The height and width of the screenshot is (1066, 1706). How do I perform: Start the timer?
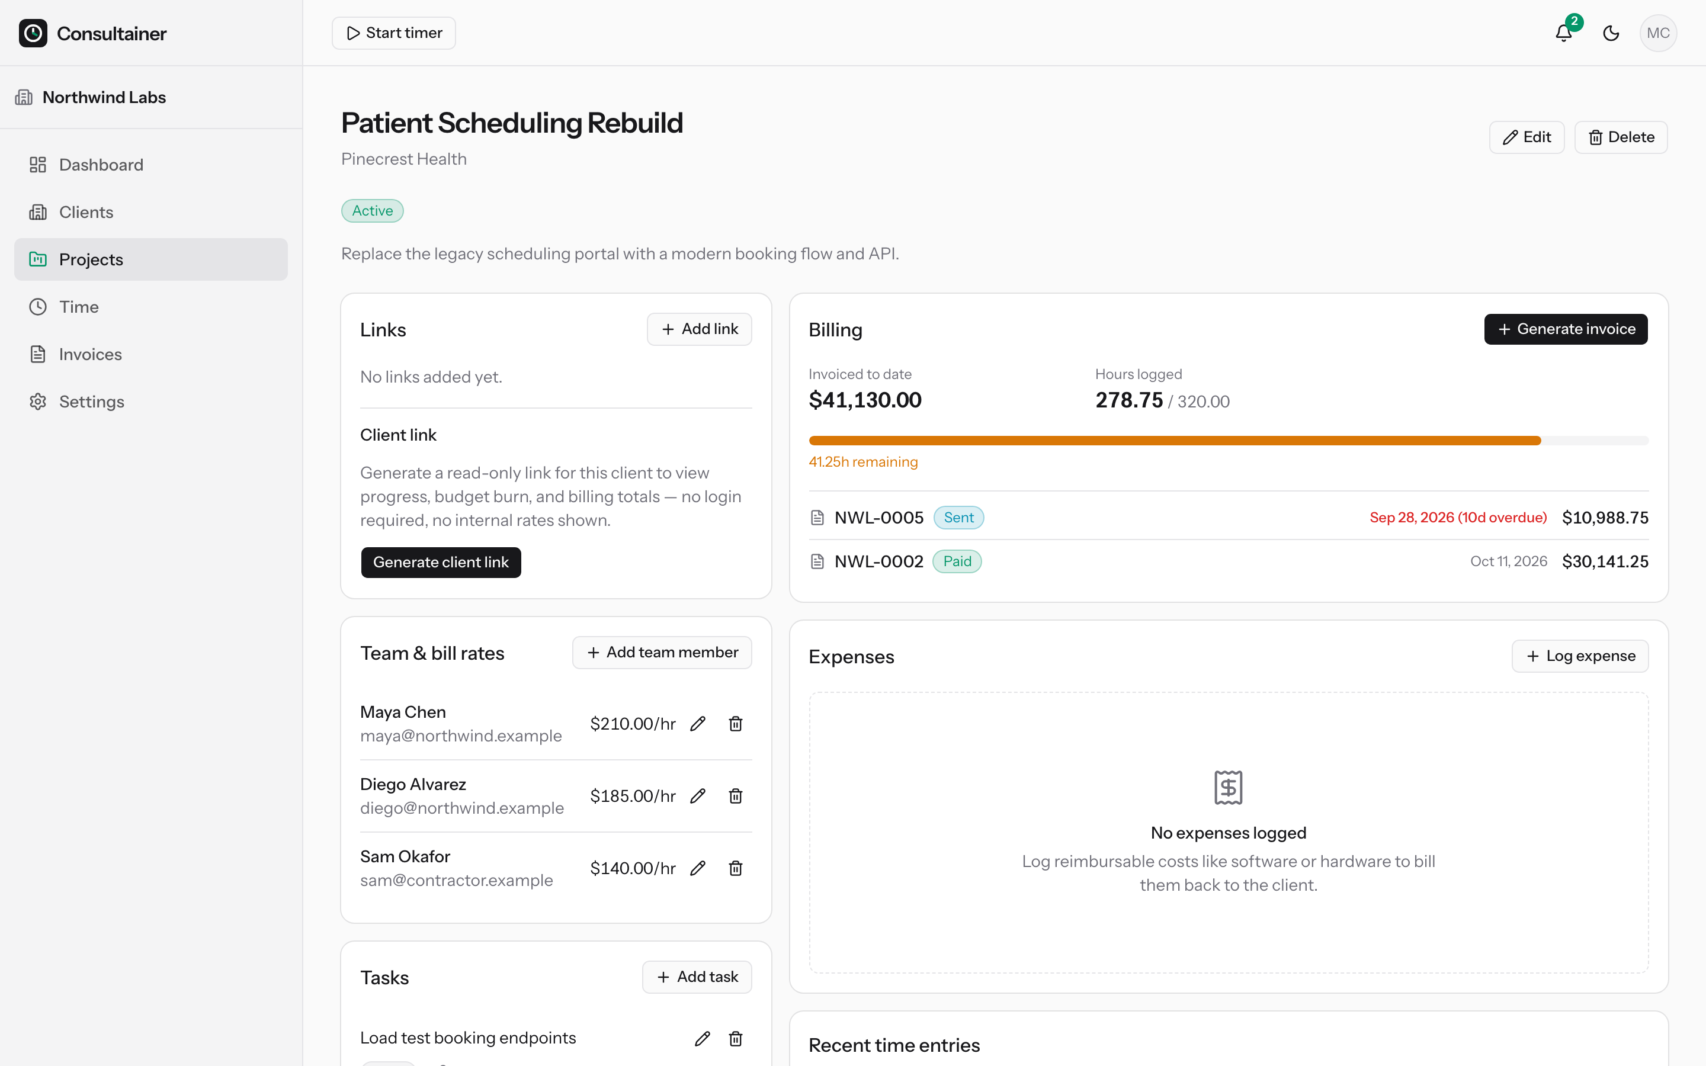pyautogui.click(x=393, y=33)
